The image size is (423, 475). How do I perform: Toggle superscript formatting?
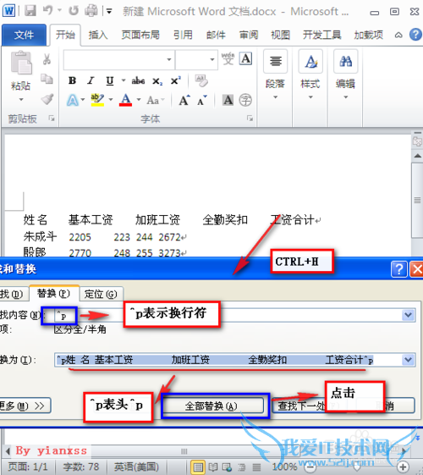176,80
